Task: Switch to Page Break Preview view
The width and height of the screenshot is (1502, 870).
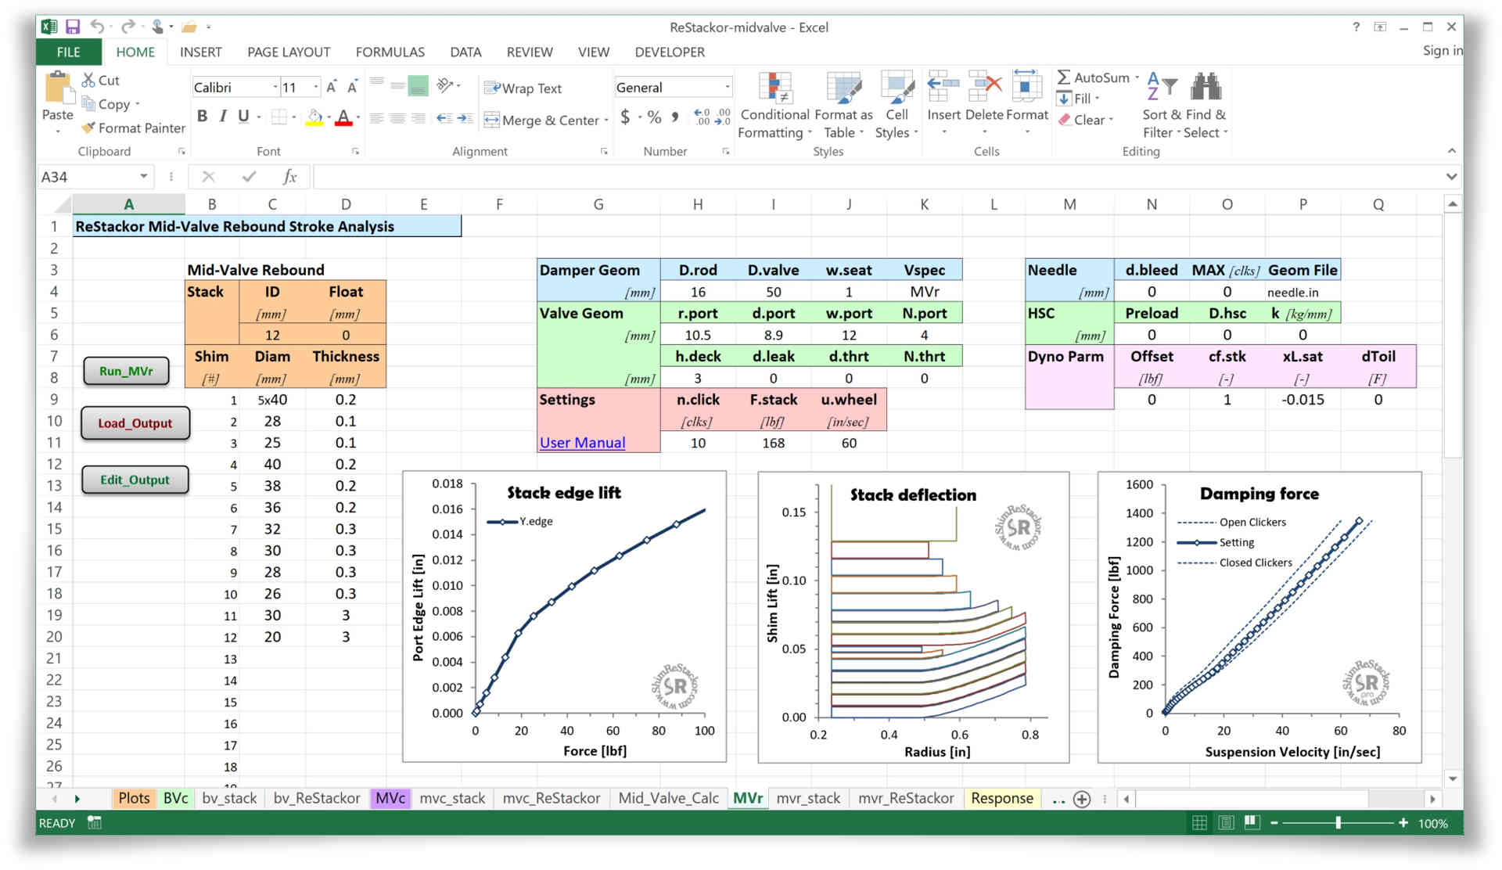Action: [1252, 823]
